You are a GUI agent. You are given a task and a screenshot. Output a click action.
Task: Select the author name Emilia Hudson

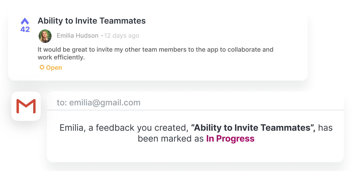(78, 36)
